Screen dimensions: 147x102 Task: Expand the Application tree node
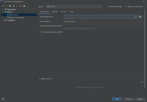pos(3,9)
